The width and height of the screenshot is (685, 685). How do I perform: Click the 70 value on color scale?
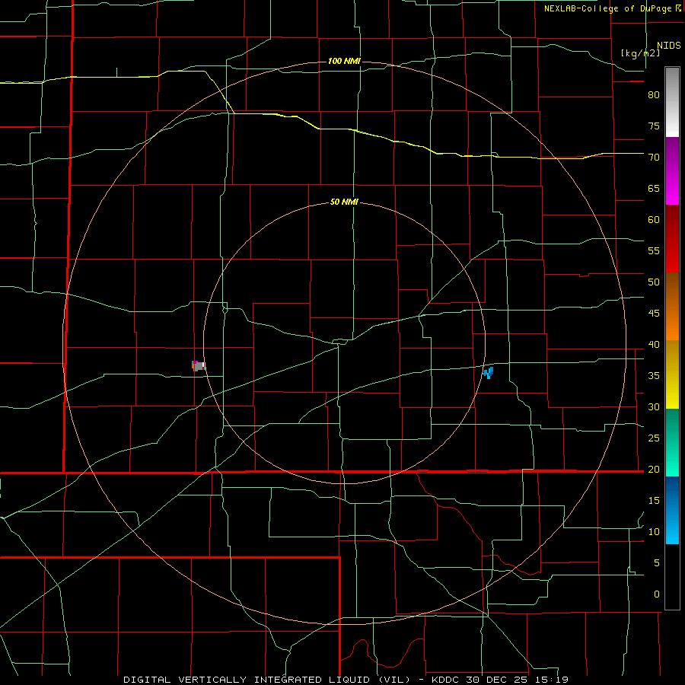coord(654,158)
